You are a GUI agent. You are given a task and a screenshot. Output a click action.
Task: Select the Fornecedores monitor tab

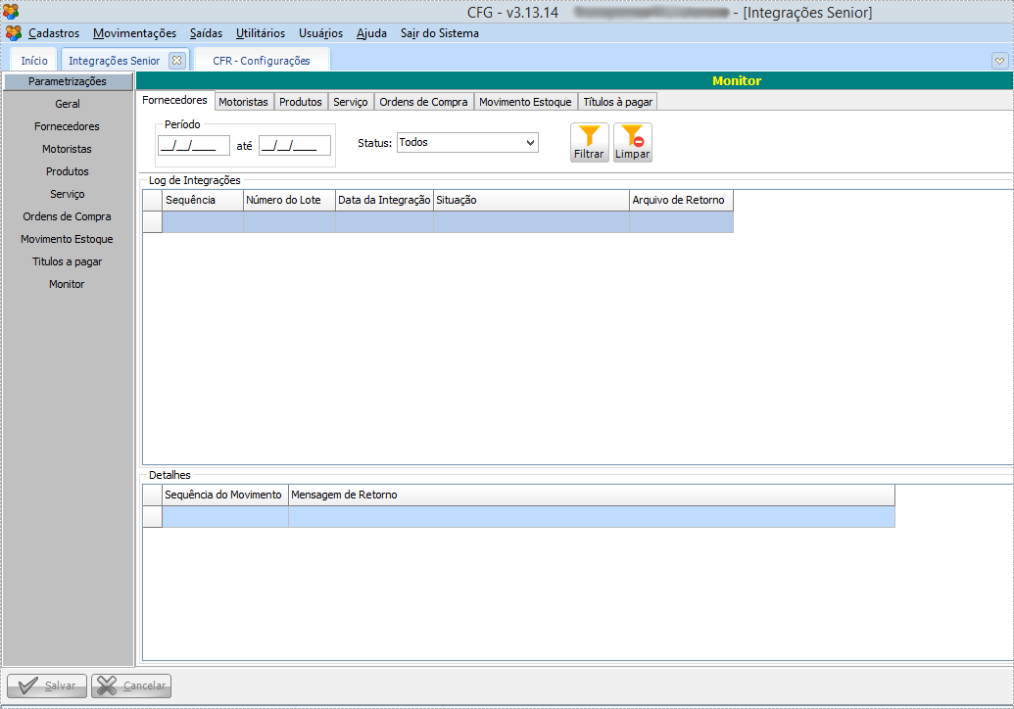174,100
